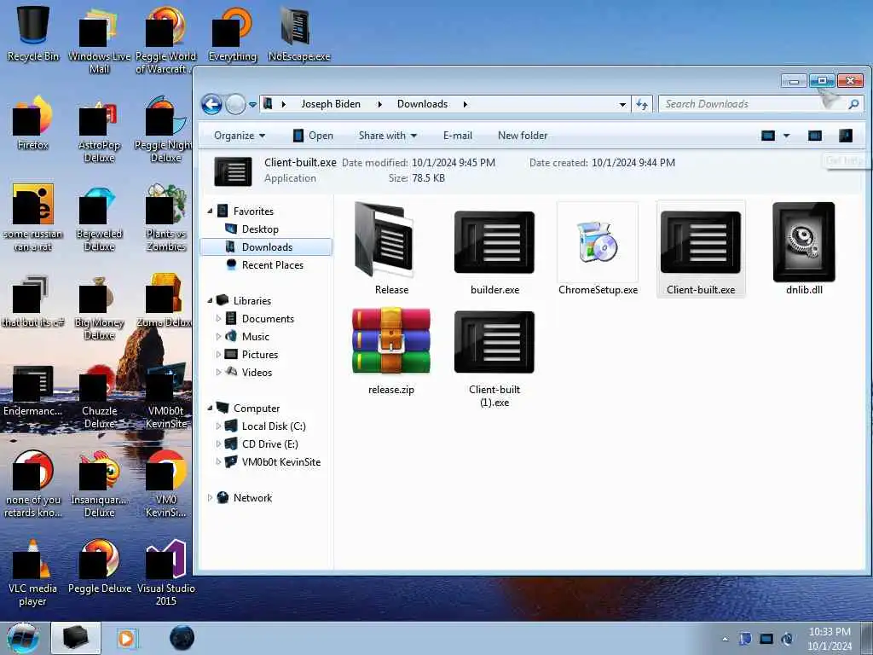Open address bar history dropdown
This screenshot has width=873, height=655.
tap(622, 104)
